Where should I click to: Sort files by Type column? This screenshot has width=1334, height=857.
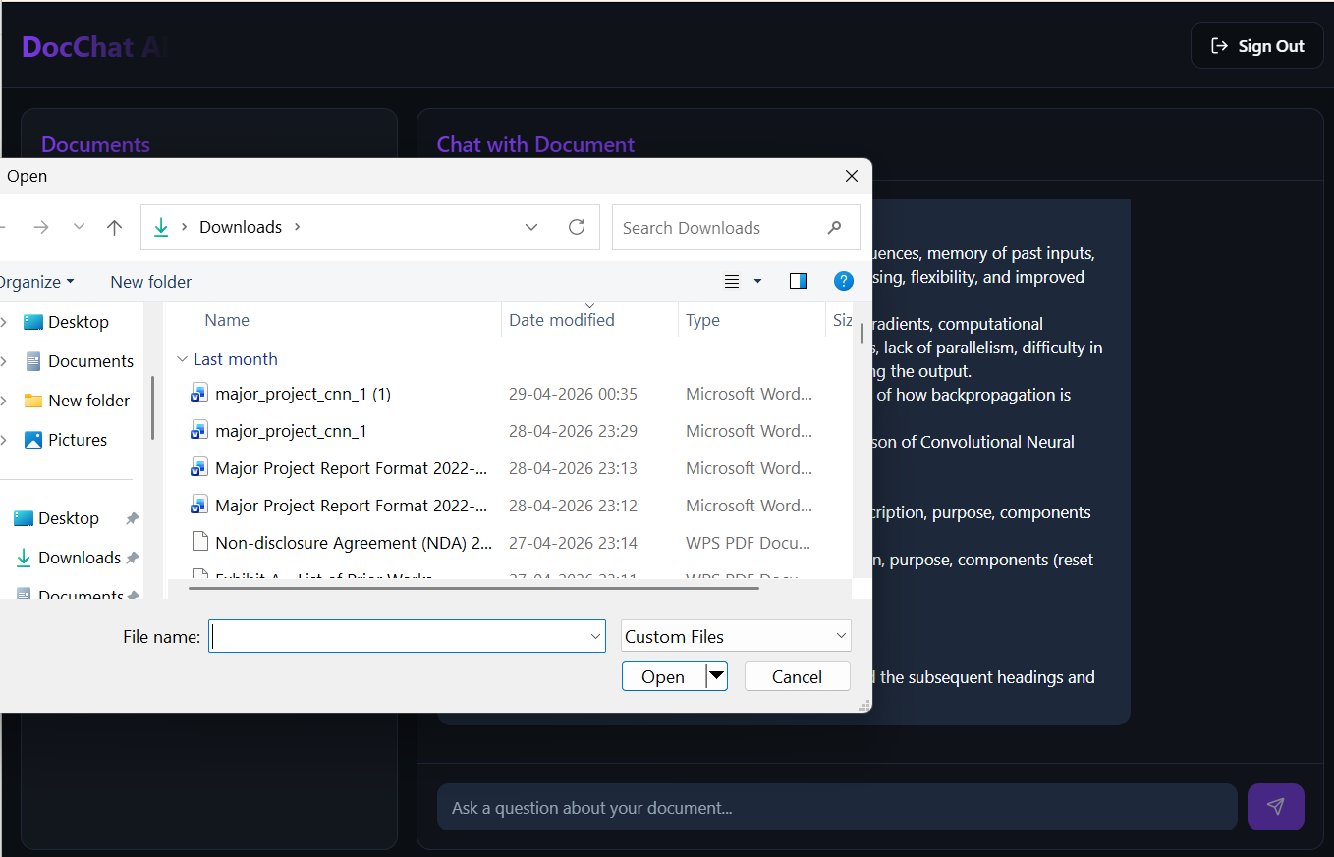click(x=702, y=320)
